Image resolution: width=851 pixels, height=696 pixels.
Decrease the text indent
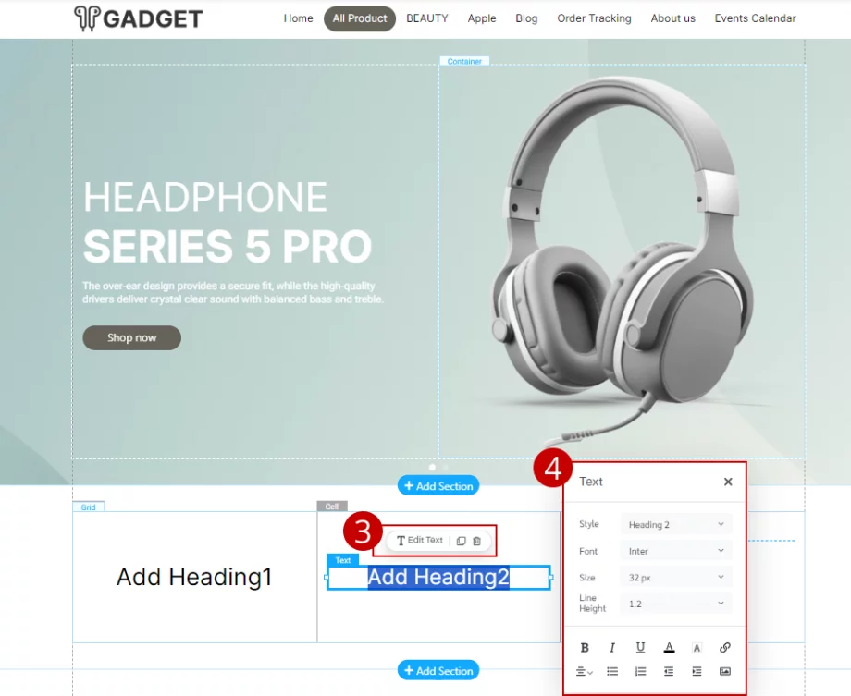click(669, 672)
